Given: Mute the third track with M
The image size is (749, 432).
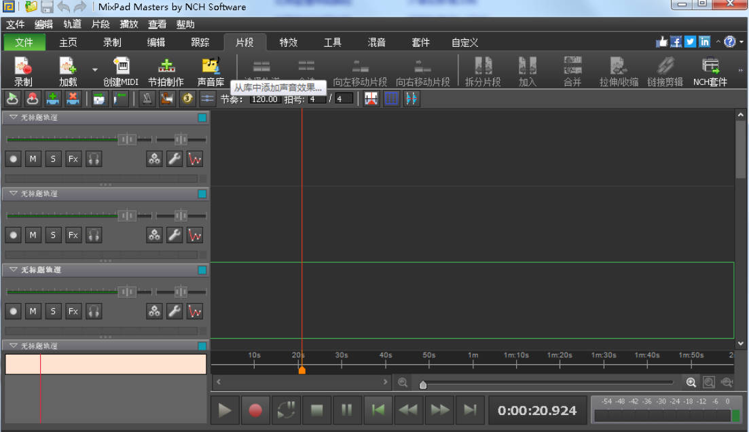Looking at the screenshot, I should click(33, 311).
